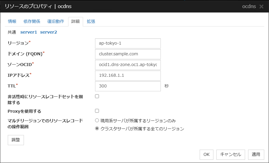Switch to the 情報 tab
This screenshot has width=269, height=163.
pyautogui.click(x=12, y=21)
